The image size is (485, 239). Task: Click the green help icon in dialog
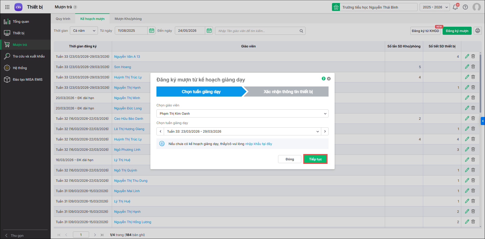324,79
